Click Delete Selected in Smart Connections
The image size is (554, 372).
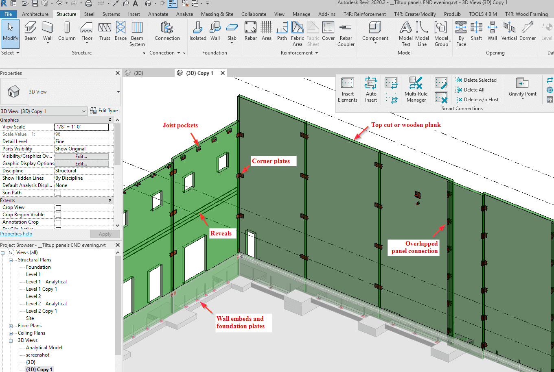[476, 80]
